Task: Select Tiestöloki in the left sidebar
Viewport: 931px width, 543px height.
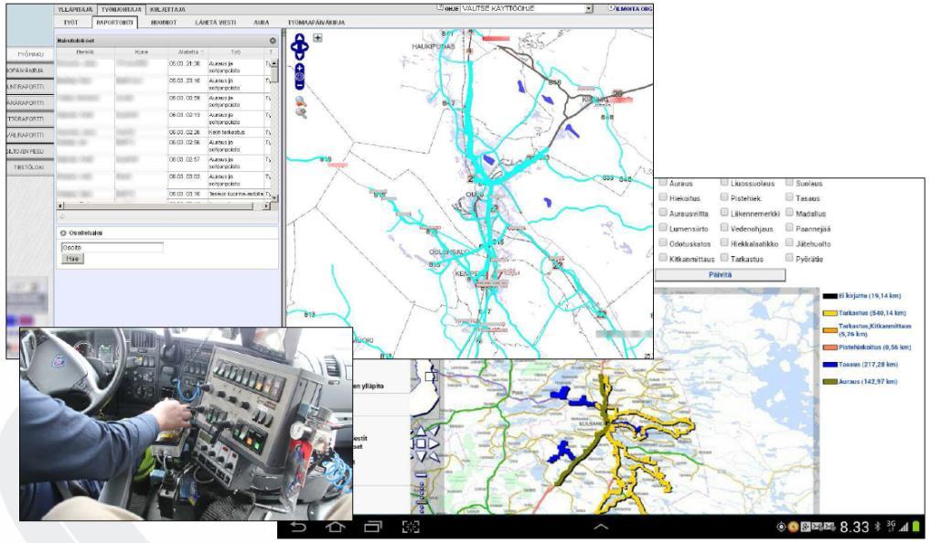Action: coord(29,167)
